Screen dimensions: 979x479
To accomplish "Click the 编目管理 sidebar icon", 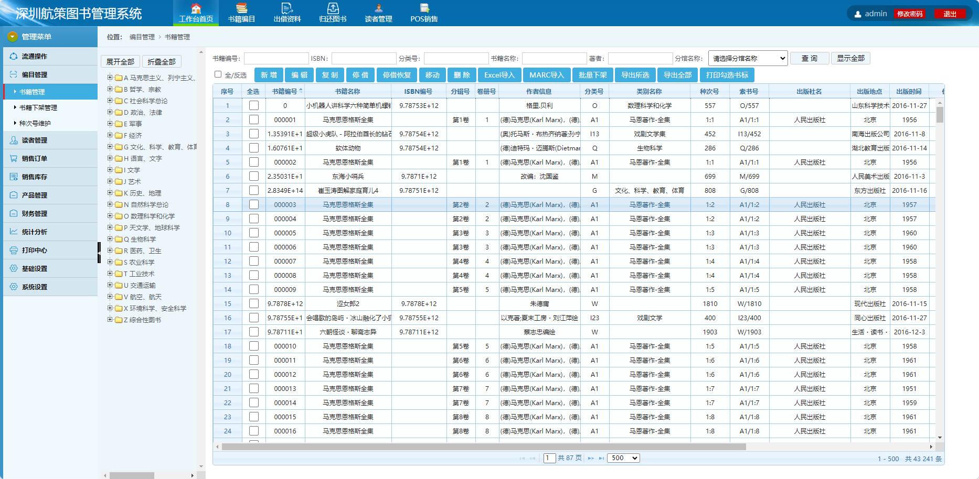I will click(13, 74).
